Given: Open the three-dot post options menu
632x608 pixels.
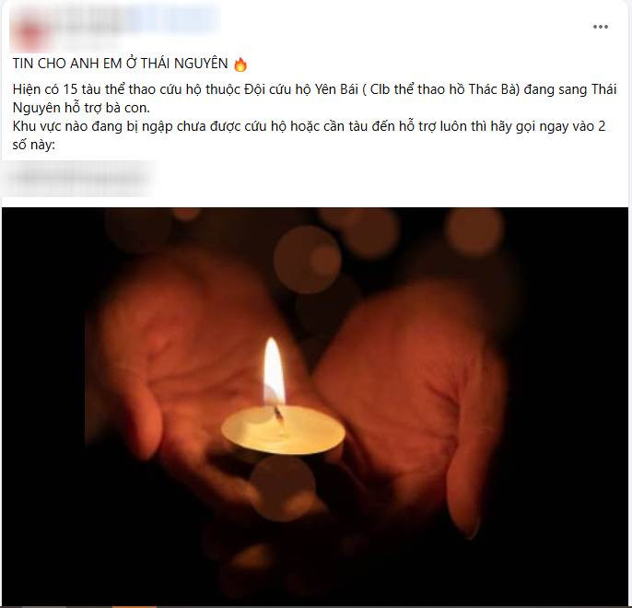Looking at the screenshot, I should (x=600, y=27).
